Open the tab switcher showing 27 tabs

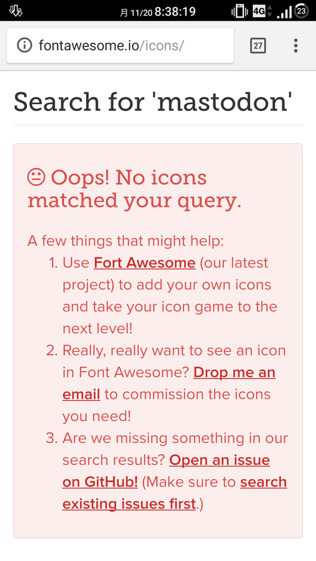click(258, 46)
